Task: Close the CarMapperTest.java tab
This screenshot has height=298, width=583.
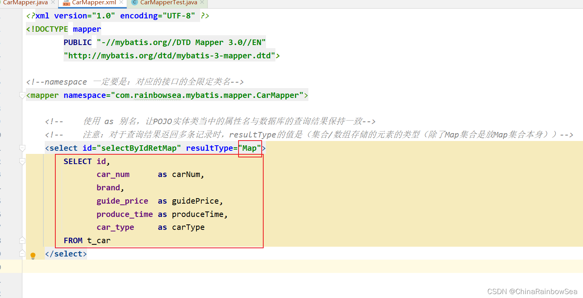Action: click(x=202, y=3)
